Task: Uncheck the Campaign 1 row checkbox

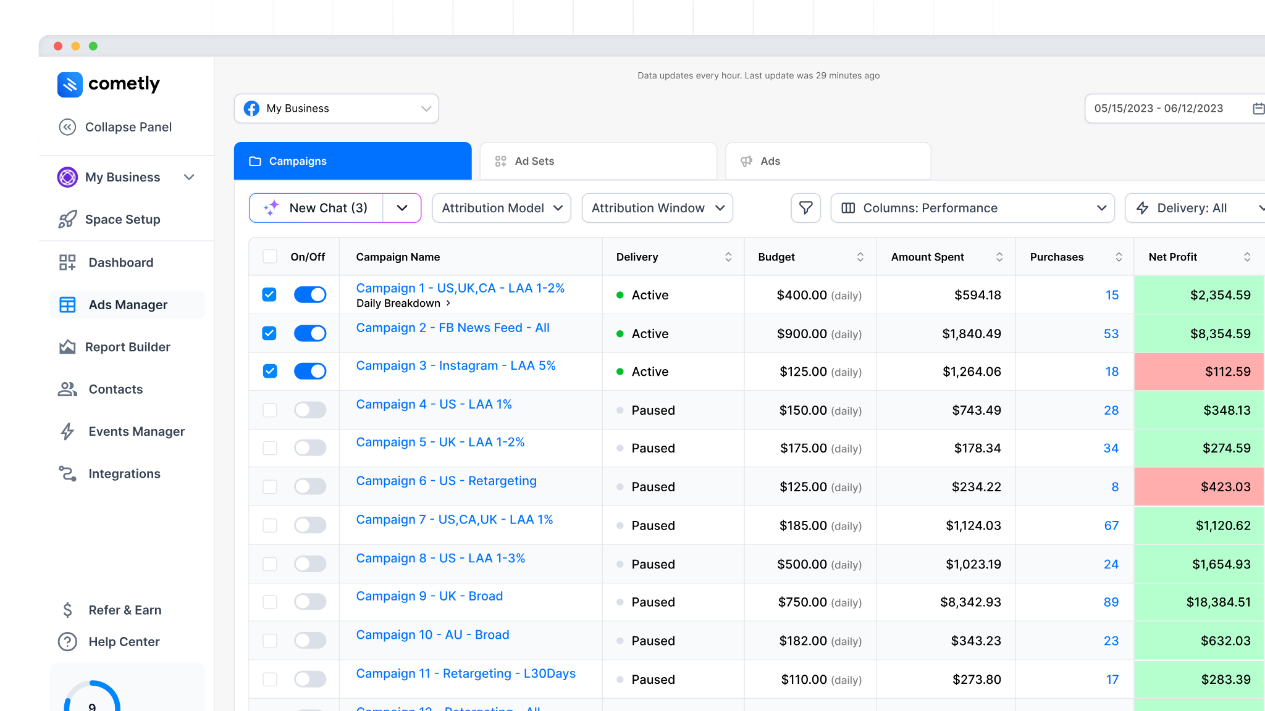Action: pyautogui.click(x=269, y=294)
